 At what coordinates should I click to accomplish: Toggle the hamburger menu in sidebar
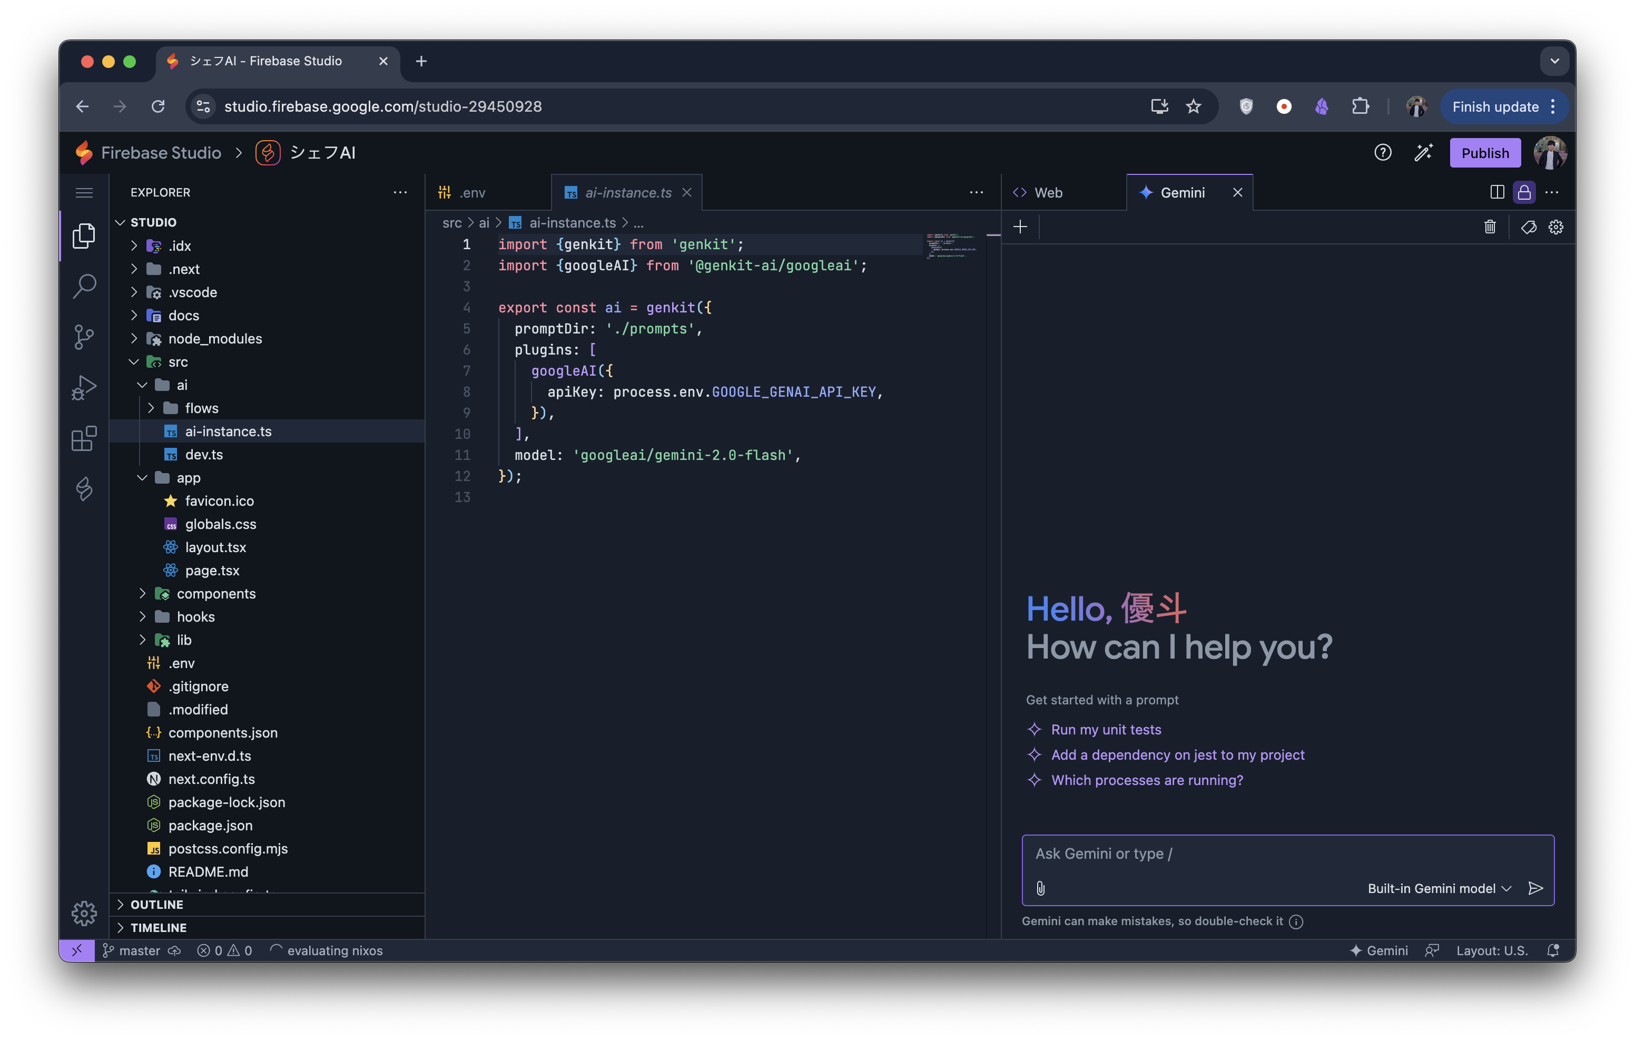[84, 193]
